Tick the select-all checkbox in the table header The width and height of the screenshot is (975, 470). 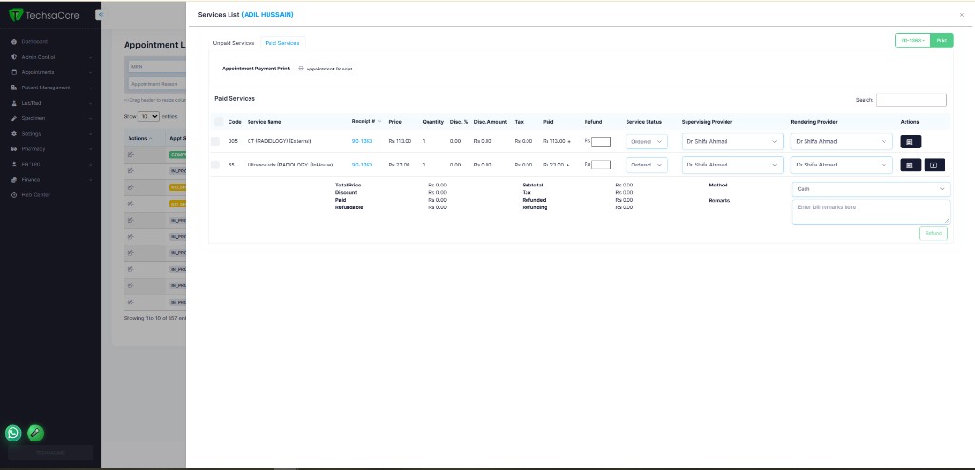[x=218, y=122]
